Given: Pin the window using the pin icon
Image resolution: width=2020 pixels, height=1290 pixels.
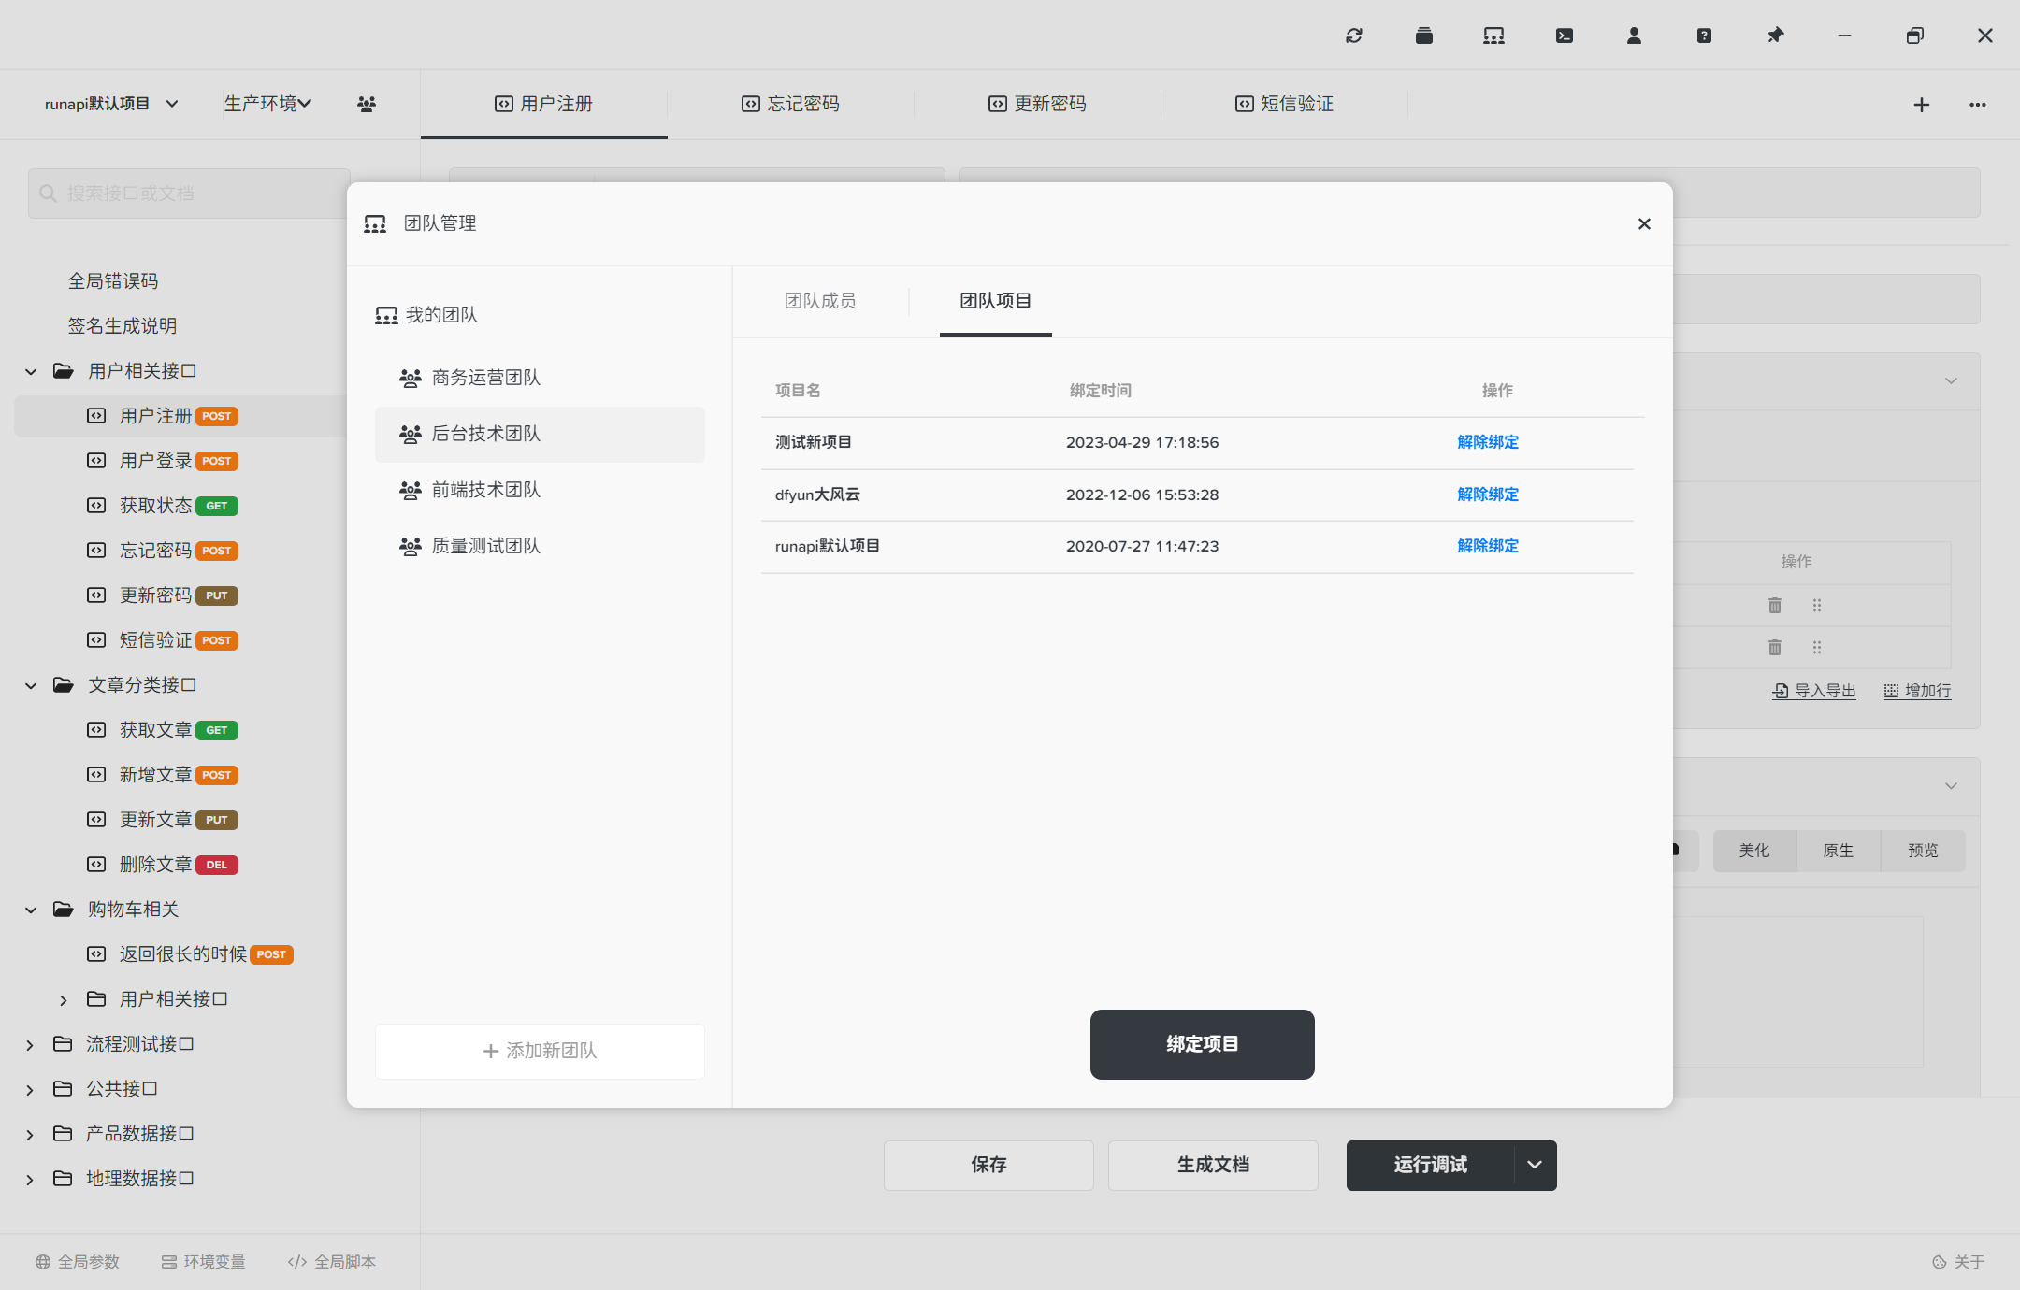Looking at the screenshot, I should click(x=1774, y=35).
